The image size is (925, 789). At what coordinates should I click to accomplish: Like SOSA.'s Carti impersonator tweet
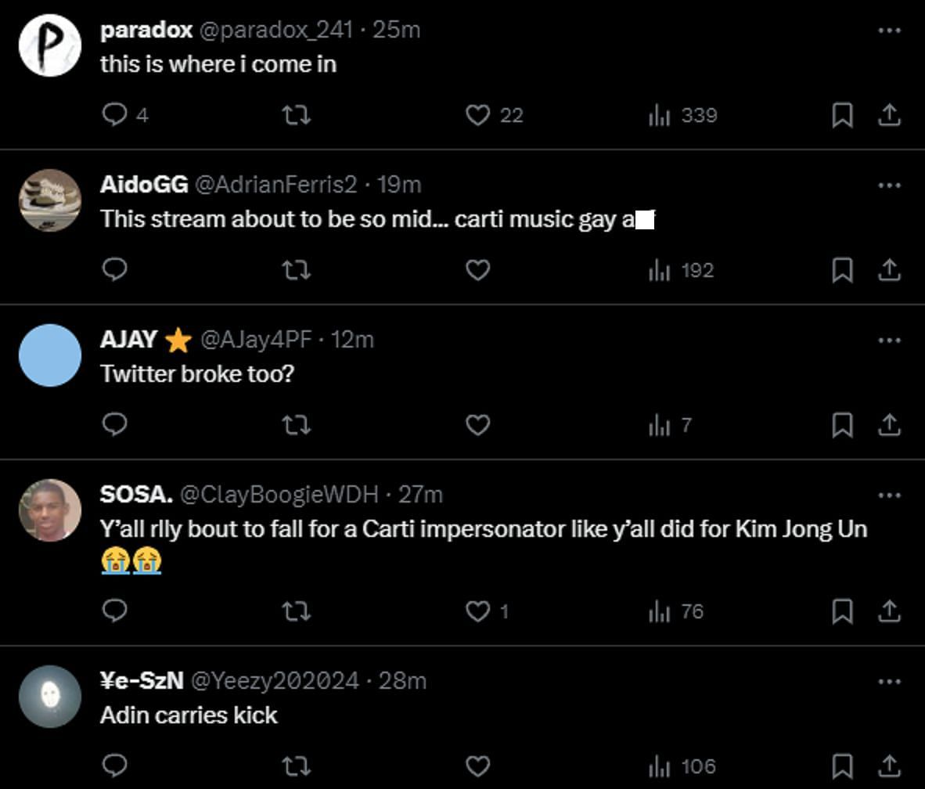click(x=477, y=611)
